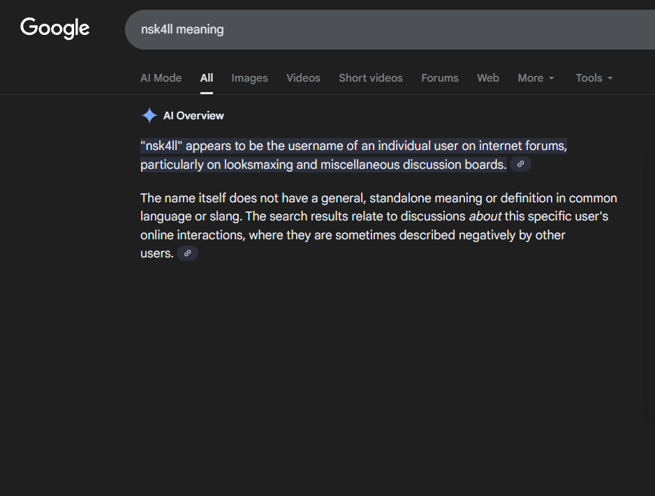Open the Forums tab
This screenshot has width=655, height=496.
coord(440,78)
